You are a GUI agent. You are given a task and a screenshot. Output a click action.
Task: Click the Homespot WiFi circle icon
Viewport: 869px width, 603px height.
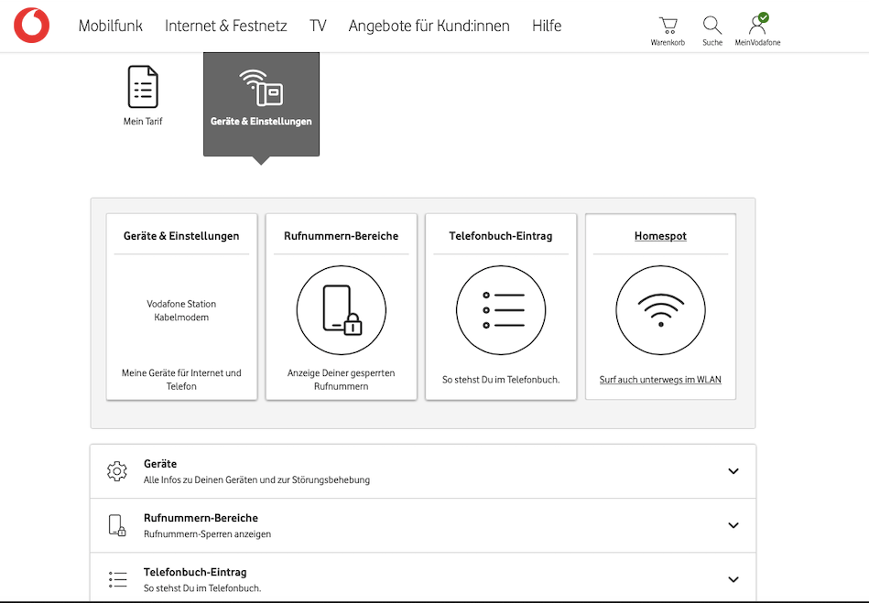(660, 310)
